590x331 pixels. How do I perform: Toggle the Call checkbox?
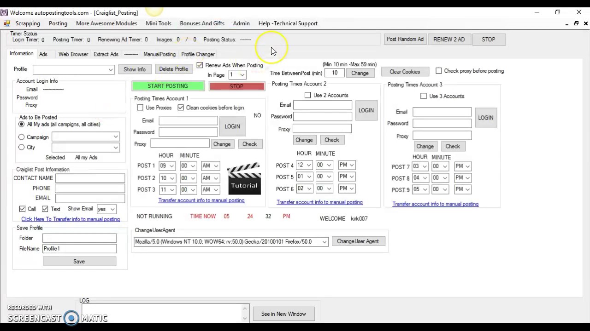[x=22, y=209]
